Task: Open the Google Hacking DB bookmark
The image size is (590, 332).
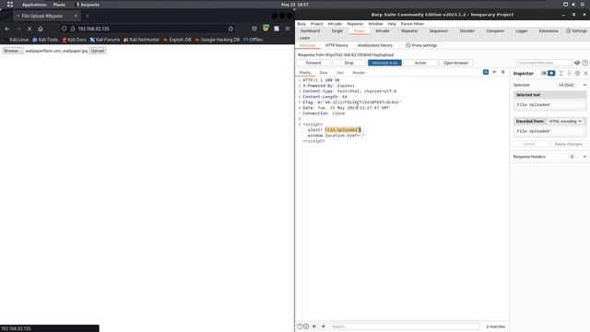Action: point(218,40)
